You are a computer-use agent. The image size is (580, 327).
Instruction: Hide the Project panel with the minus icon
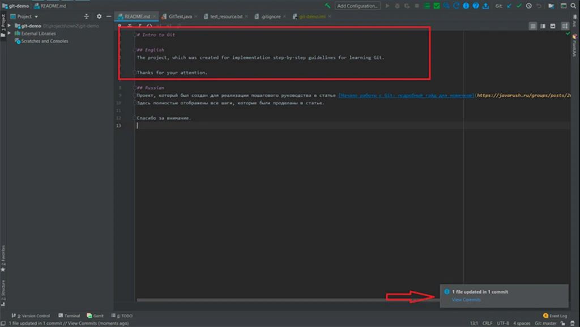(x=108, y=16)
